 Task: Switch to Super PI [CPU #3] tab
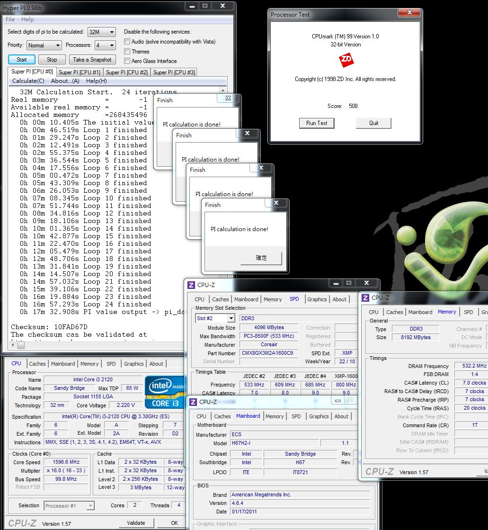click(x=174, y=72)
